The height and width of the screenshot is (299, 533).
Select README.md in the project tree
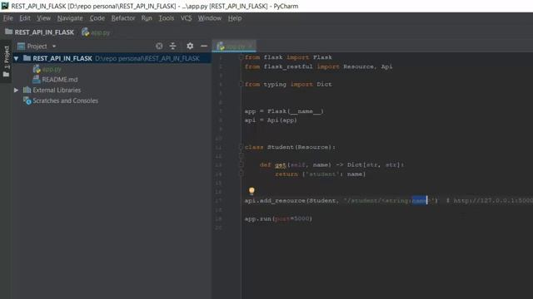[60, 80]
